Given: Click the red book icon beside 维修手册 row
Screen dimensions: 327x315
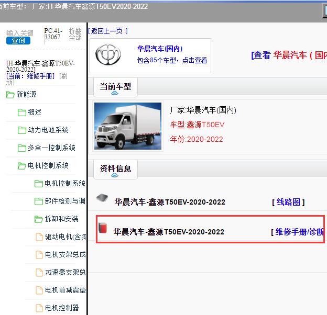Looking at the screenshot, I should [x=103, y=228].
